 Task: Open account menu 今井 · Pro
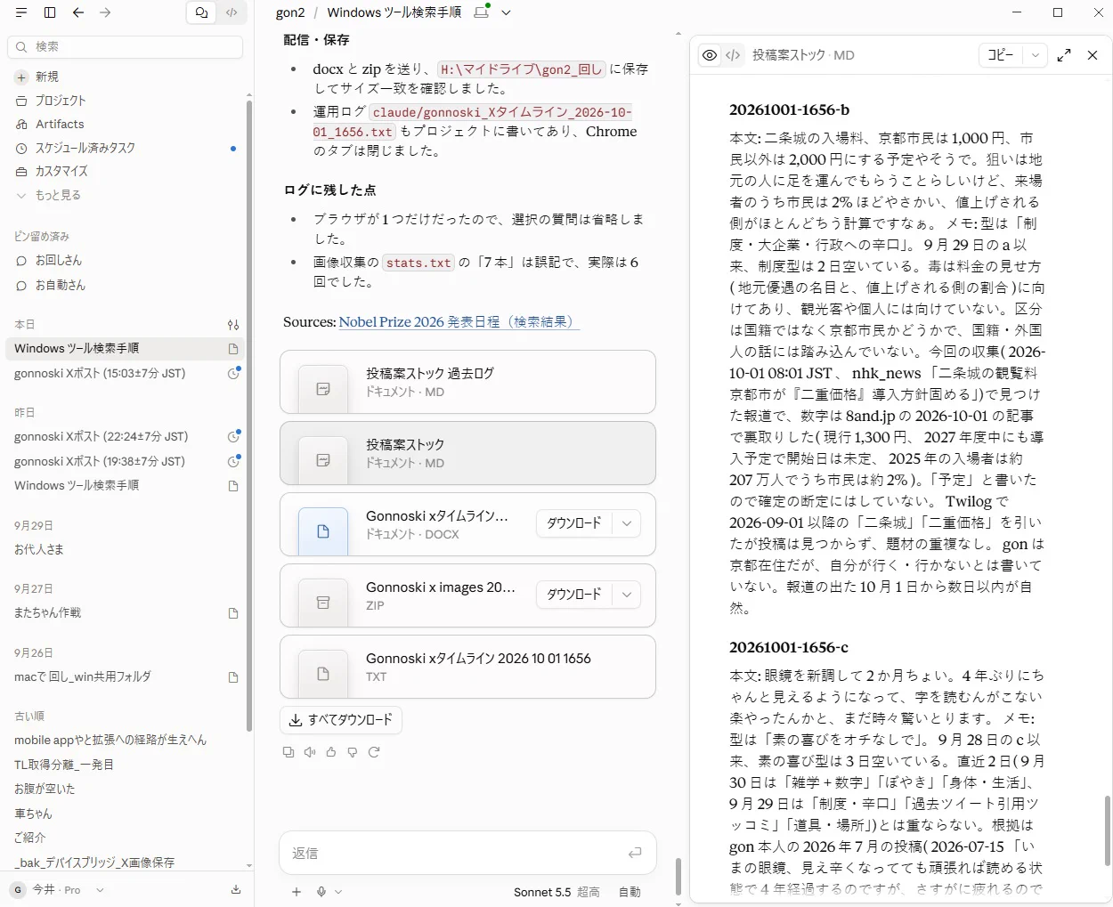point(58,889)
